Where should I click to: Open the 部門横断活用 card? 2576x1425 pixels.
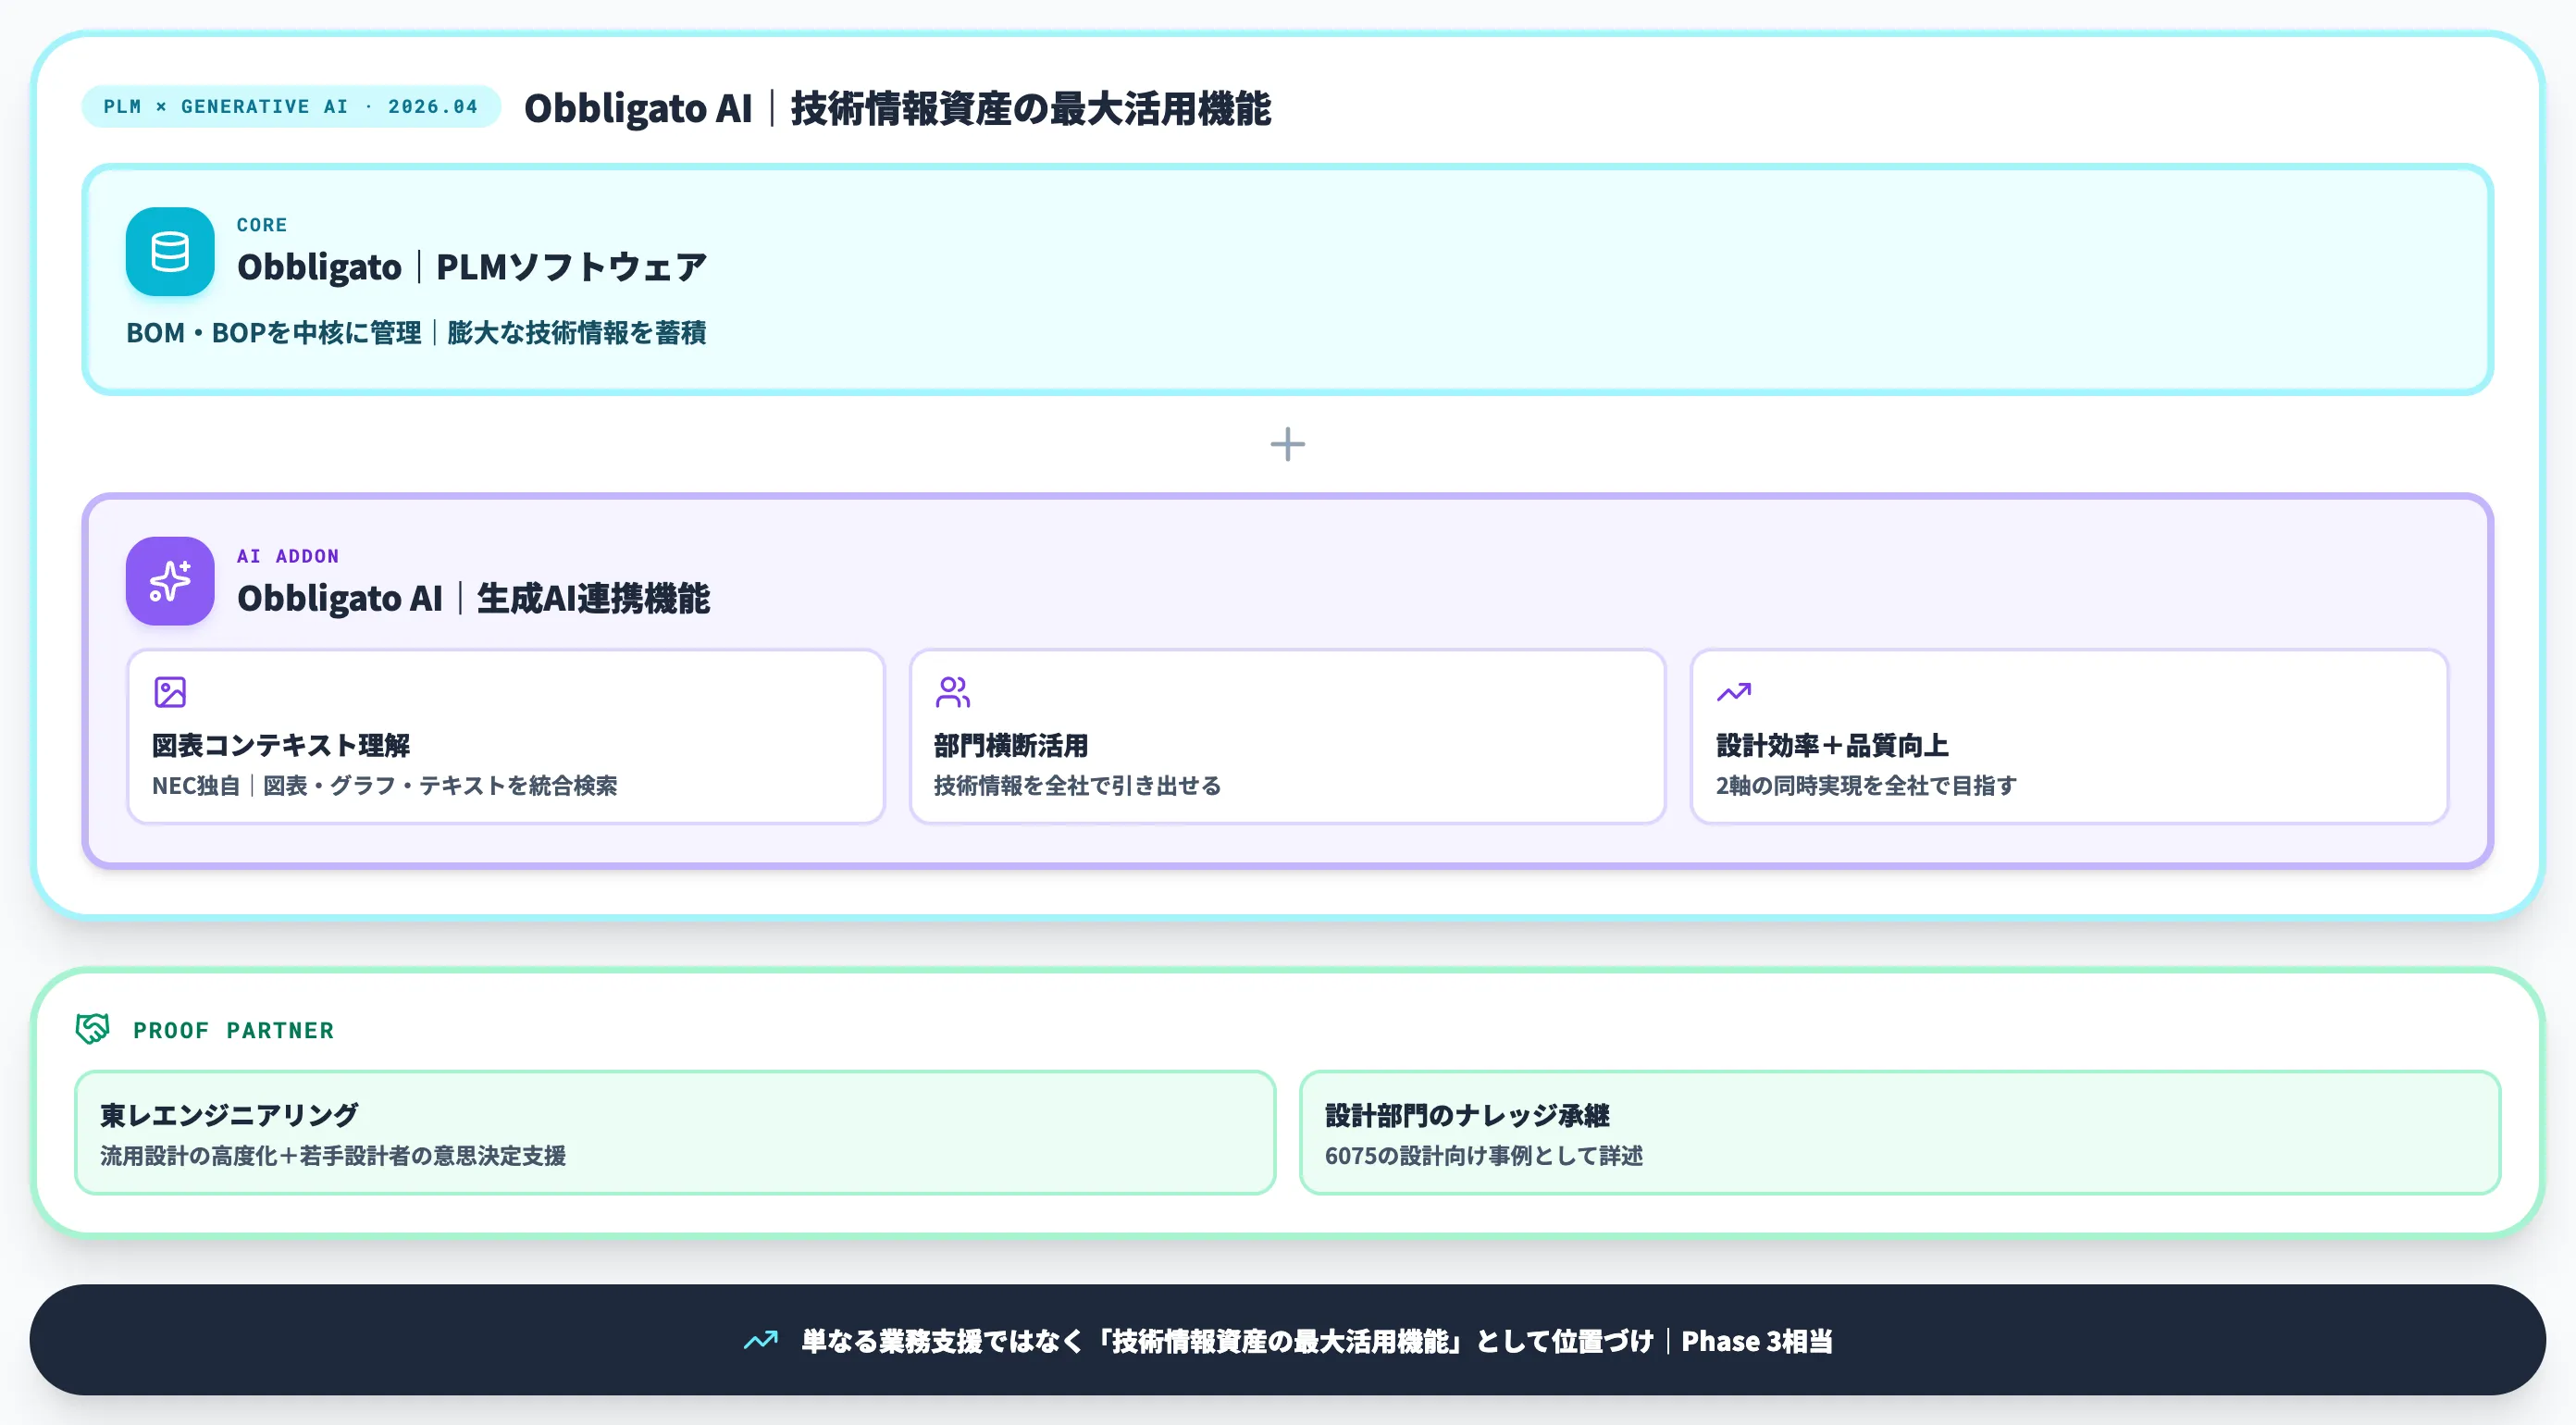coord(1287,736)
